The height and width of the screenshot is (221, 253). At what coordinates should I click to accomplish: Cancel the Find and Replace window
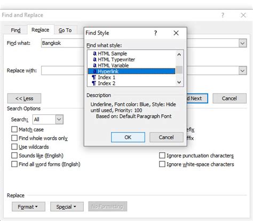230,98
